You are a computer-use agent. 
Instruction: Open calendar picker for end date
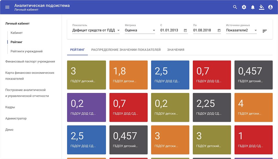(x=219, y=30)
